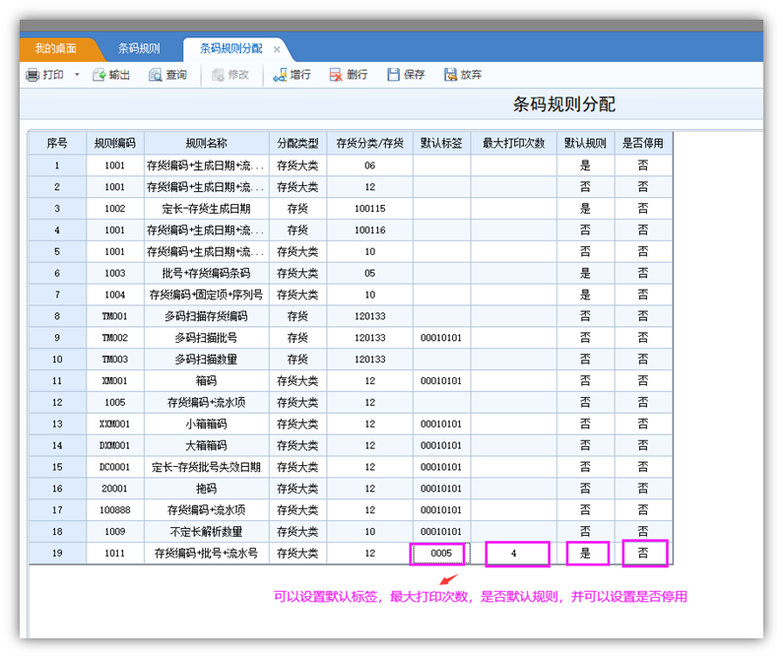
Task: Click rule code DC0001
Action: (115, 467)
